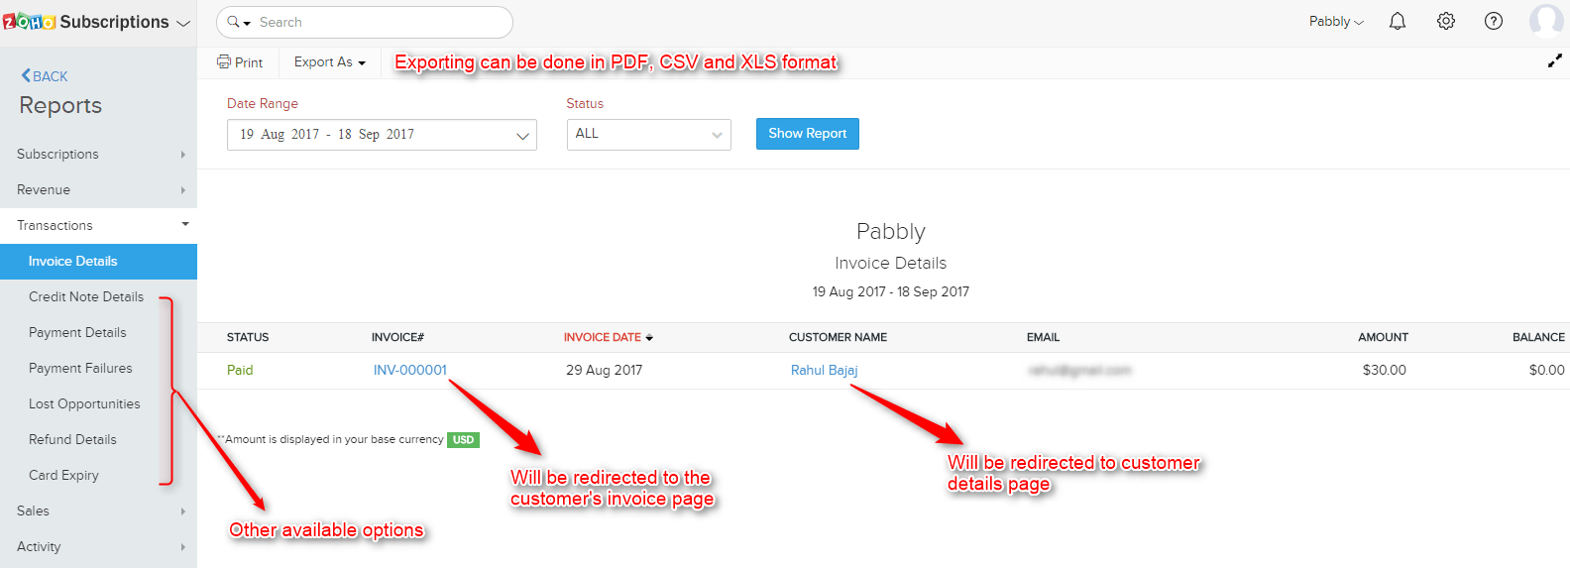The width and height of the screenshot is (1570, 568).
Task: Open the settings gear icon
Action: (1446, 21)
